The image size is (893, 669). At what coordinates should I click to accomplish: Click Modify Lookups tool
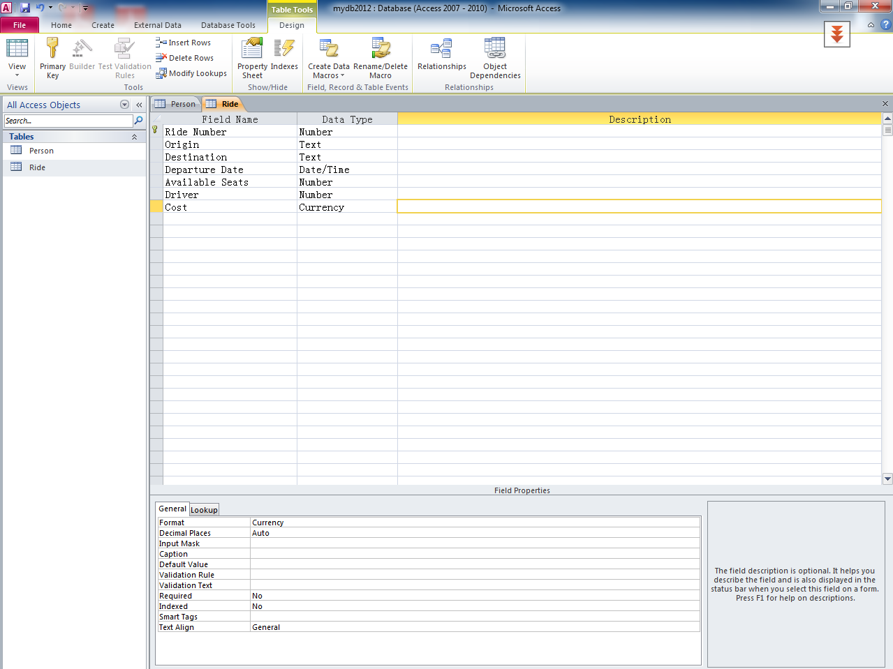click(191, 73)
